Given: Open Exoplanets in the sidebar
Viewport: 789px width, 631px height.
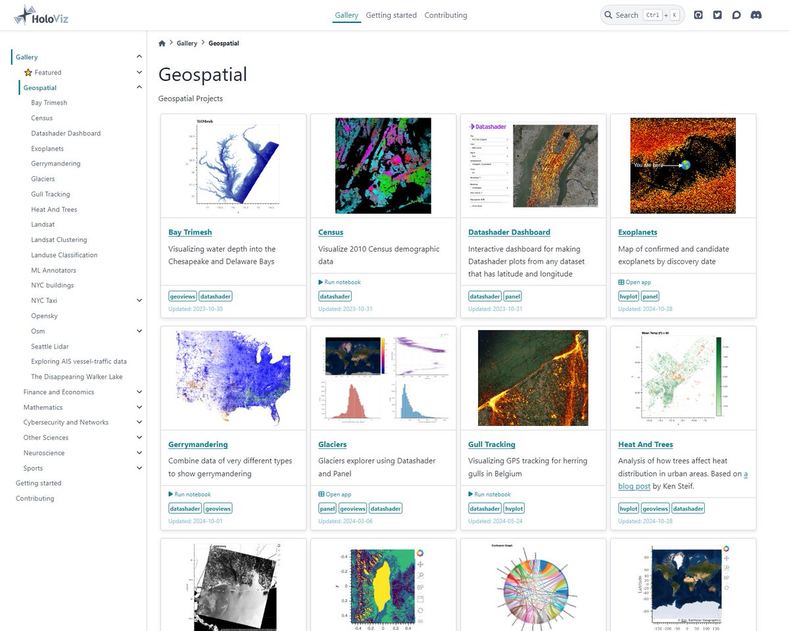Looking at the screenshot, I should click(47, 149).
